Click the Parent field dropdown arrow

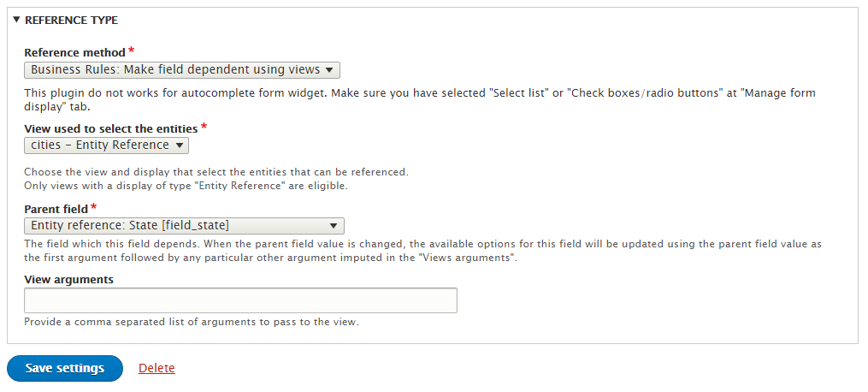pos(334,226)
